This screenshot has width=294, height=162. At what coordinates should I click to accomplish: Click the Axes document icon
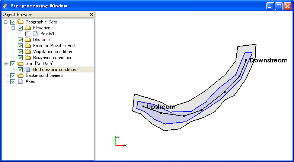20,81
